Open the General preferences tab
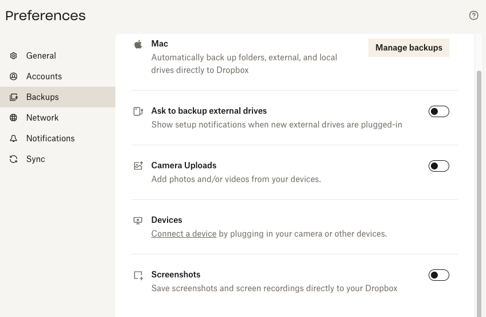The width and height of the screenshot is (486, 317). pos(41,56)
